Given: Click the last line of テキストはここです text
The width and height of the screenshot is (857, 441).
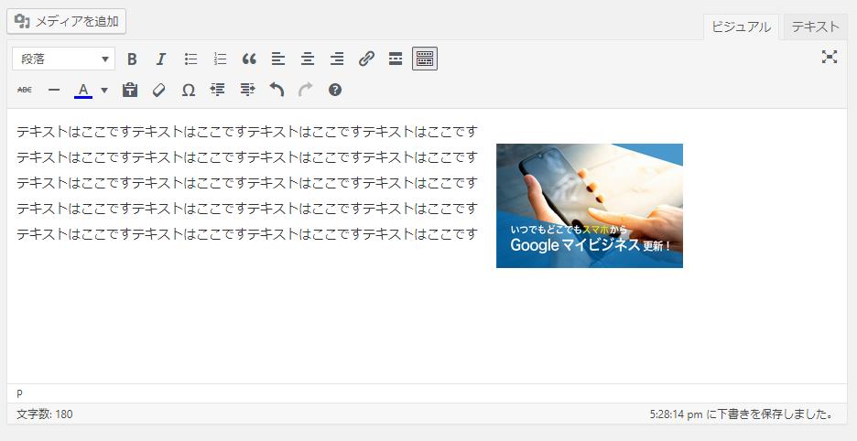Looking at the screenshot, I should click(x=247, y=234).
